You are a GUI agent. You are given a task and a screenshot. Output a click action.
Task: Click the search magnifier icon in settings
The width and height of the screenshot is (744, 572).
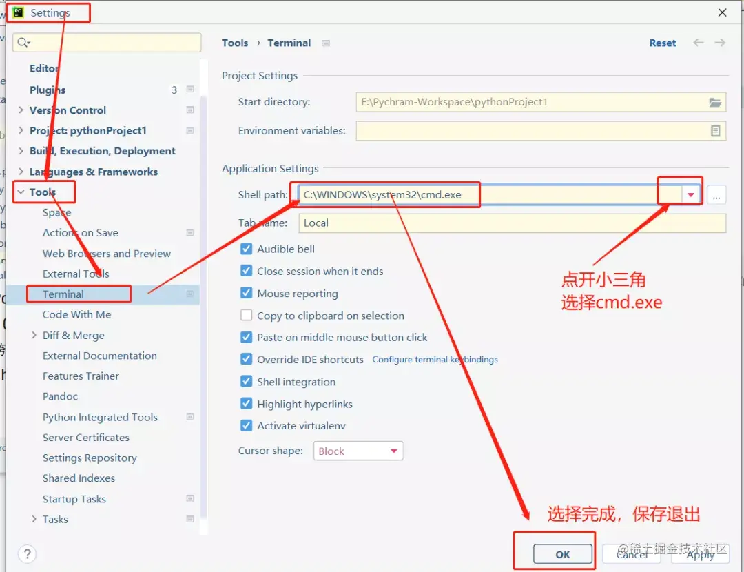tap(23, 43)
